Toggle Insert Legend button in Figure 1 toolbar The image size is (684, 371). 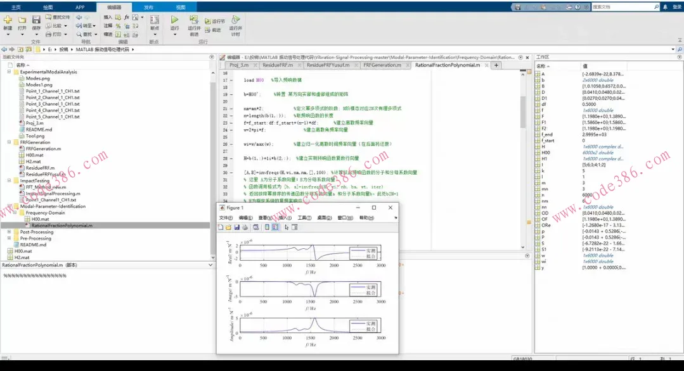point(275,227)
